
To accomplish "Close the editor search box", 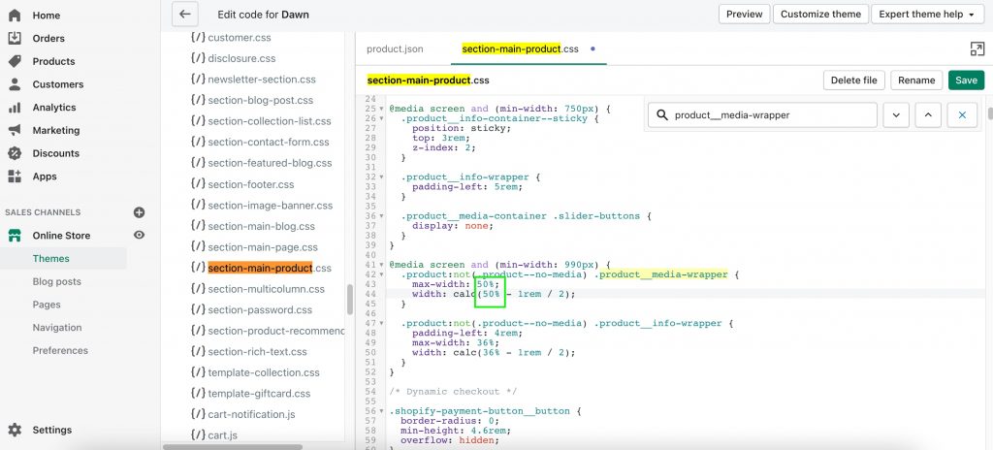I will coord(962,114).
